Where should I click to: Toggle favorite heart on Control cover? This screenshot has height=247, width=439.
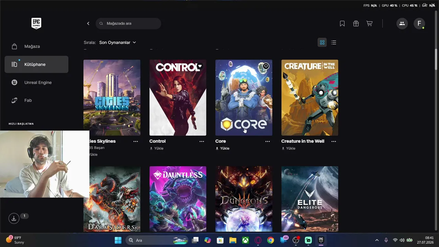pos(200,66)
